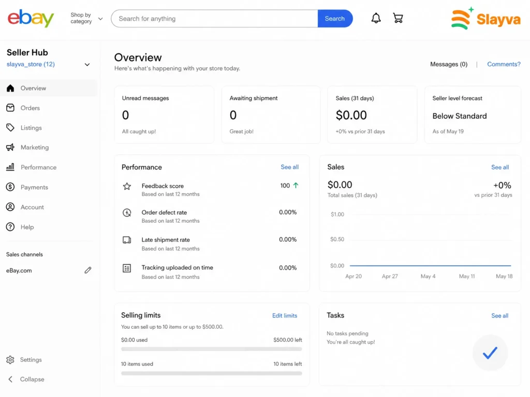The height and width of the screenshot is (397, 530).
Task: Click the Payments dollar icon
Action: 10,187
